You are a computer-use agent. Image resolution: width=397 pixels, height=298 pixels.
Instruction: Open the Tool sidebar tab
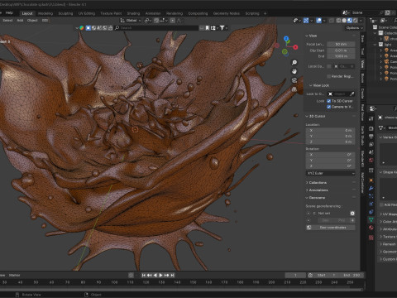[x=362, y=51]
